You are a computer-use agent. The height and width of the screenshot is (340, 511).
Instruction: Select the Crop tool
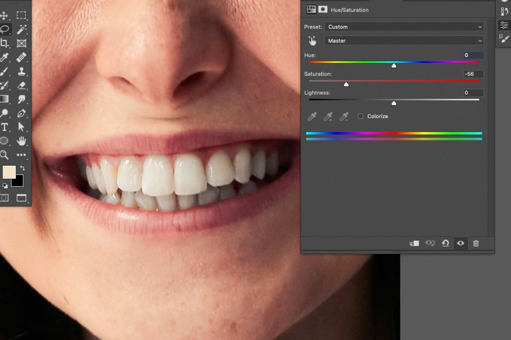pos(4,43)
